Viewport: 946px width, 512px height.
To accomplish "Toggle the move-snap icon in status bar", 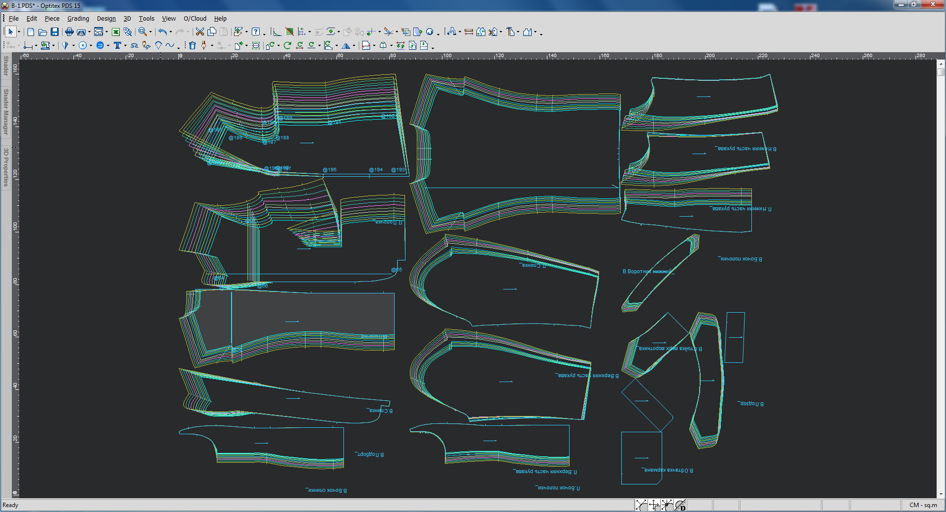I will coord(654,505).
